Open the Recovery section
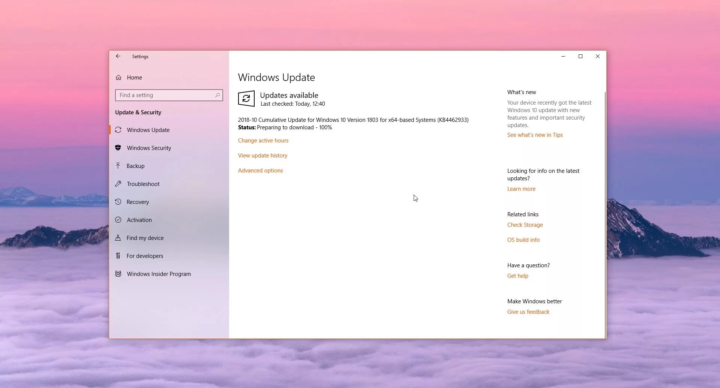The width and height of the screenshot is (720, 388). point(137,202)
